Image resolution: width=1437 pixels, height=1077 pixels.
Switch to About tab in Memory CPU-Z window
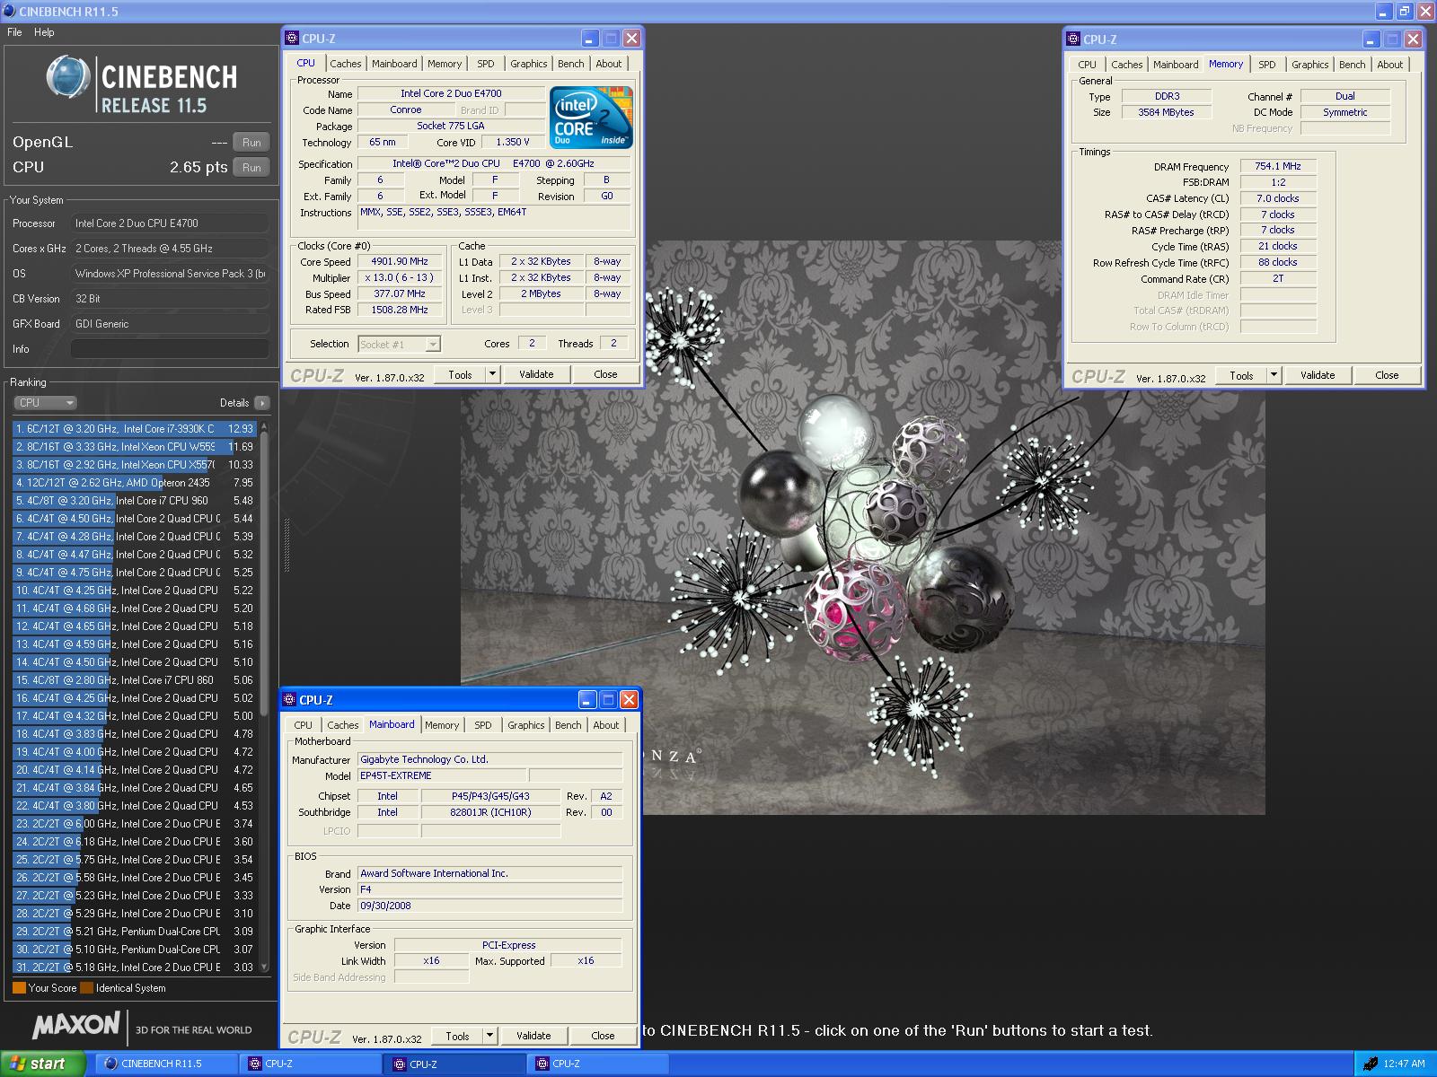(1389, 65)
